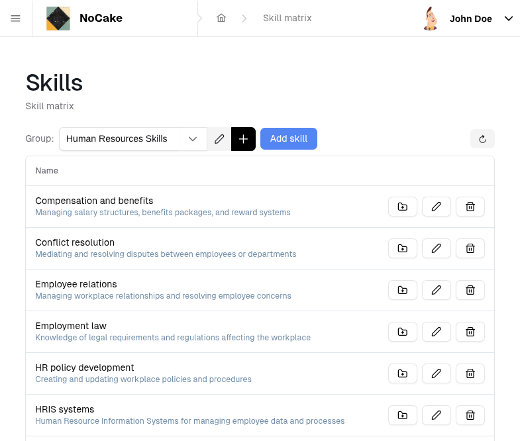Click 'Human Resource Information Systems' description text
This screenshot has height=441, width=520.
[x=190, y=421]
